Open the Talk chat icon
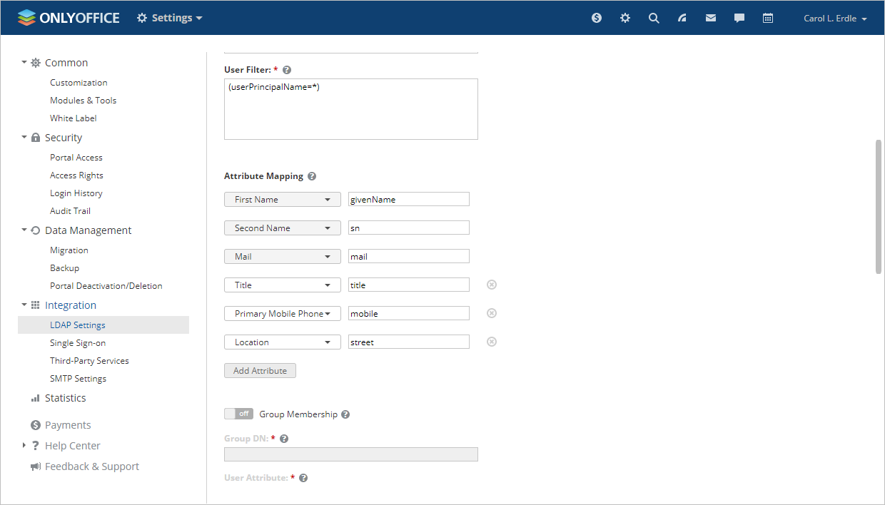This screenshot has width=885, height=505. tap(739, 18)
